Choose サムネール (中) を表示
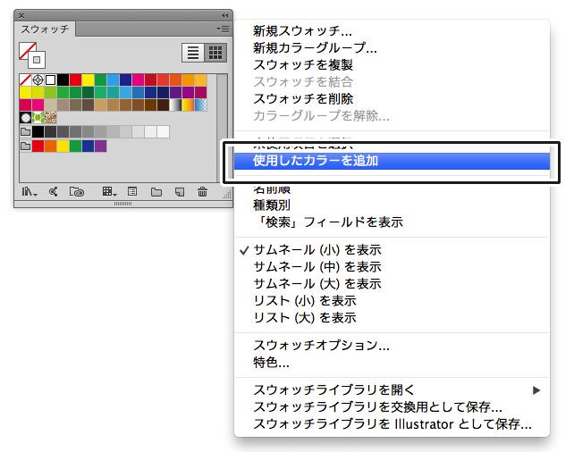Viewport: 574px width, 452px height. coord(317,267)
